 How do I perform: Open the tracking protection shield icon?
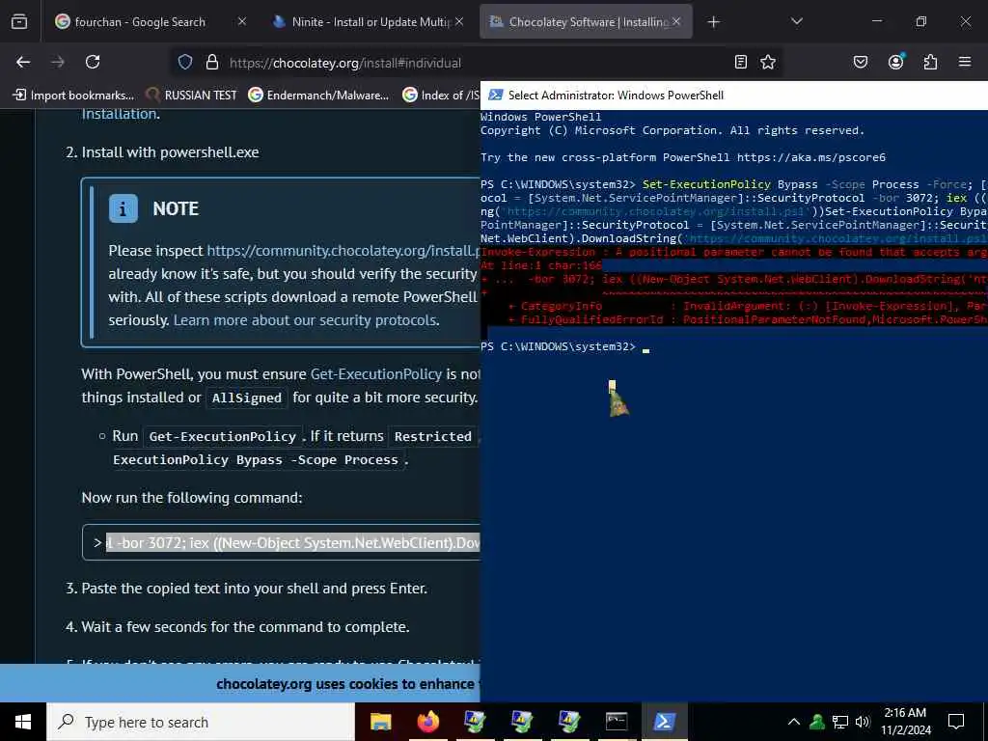184,63
